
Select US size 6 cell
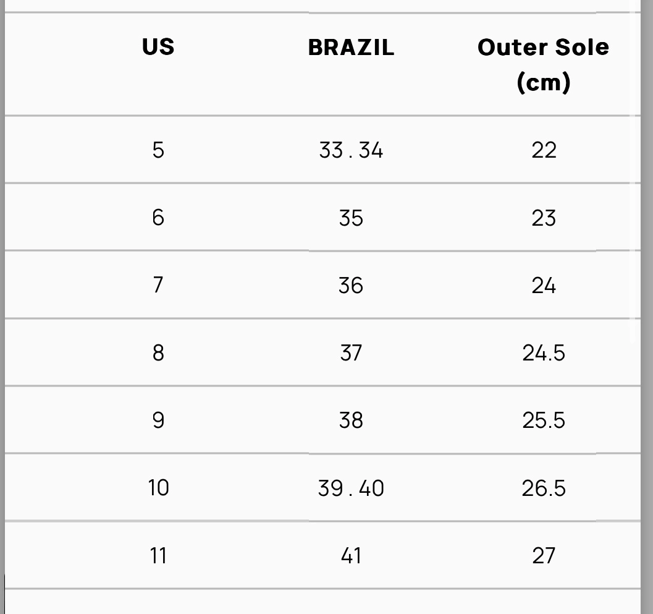point(158,218)
